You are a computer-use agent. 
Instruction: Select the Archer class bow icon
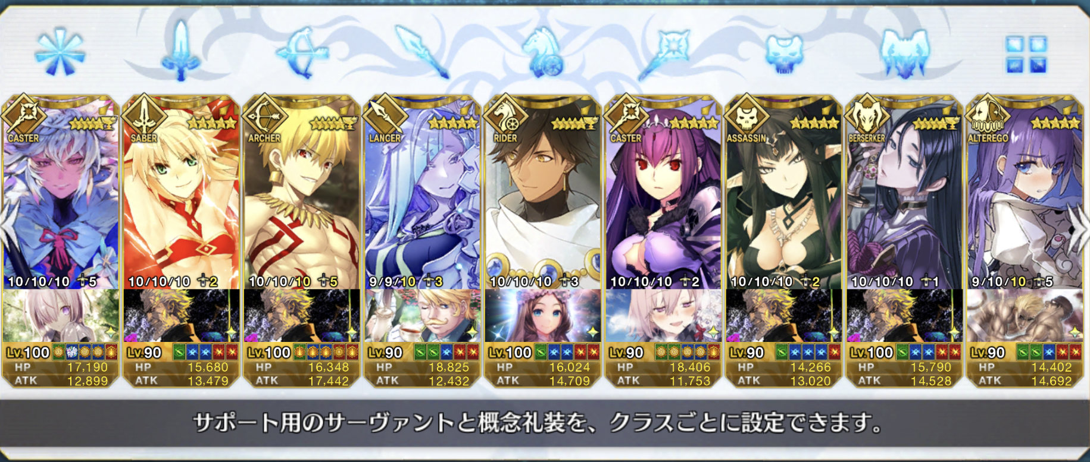click(302, 52)
